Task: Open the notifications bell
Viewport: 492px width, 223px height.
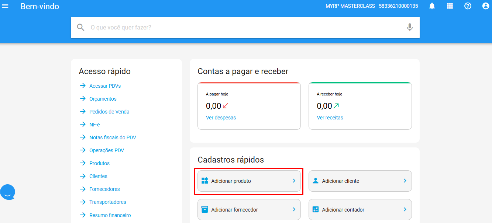Action: point(431,6)
